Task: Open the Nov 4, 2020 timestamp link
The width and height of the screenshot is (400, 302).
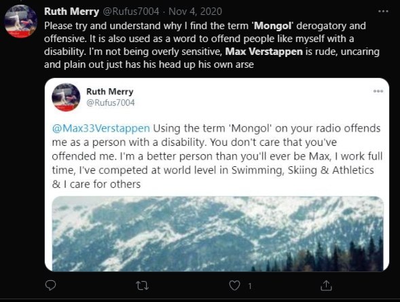Action: click(195, 12)
